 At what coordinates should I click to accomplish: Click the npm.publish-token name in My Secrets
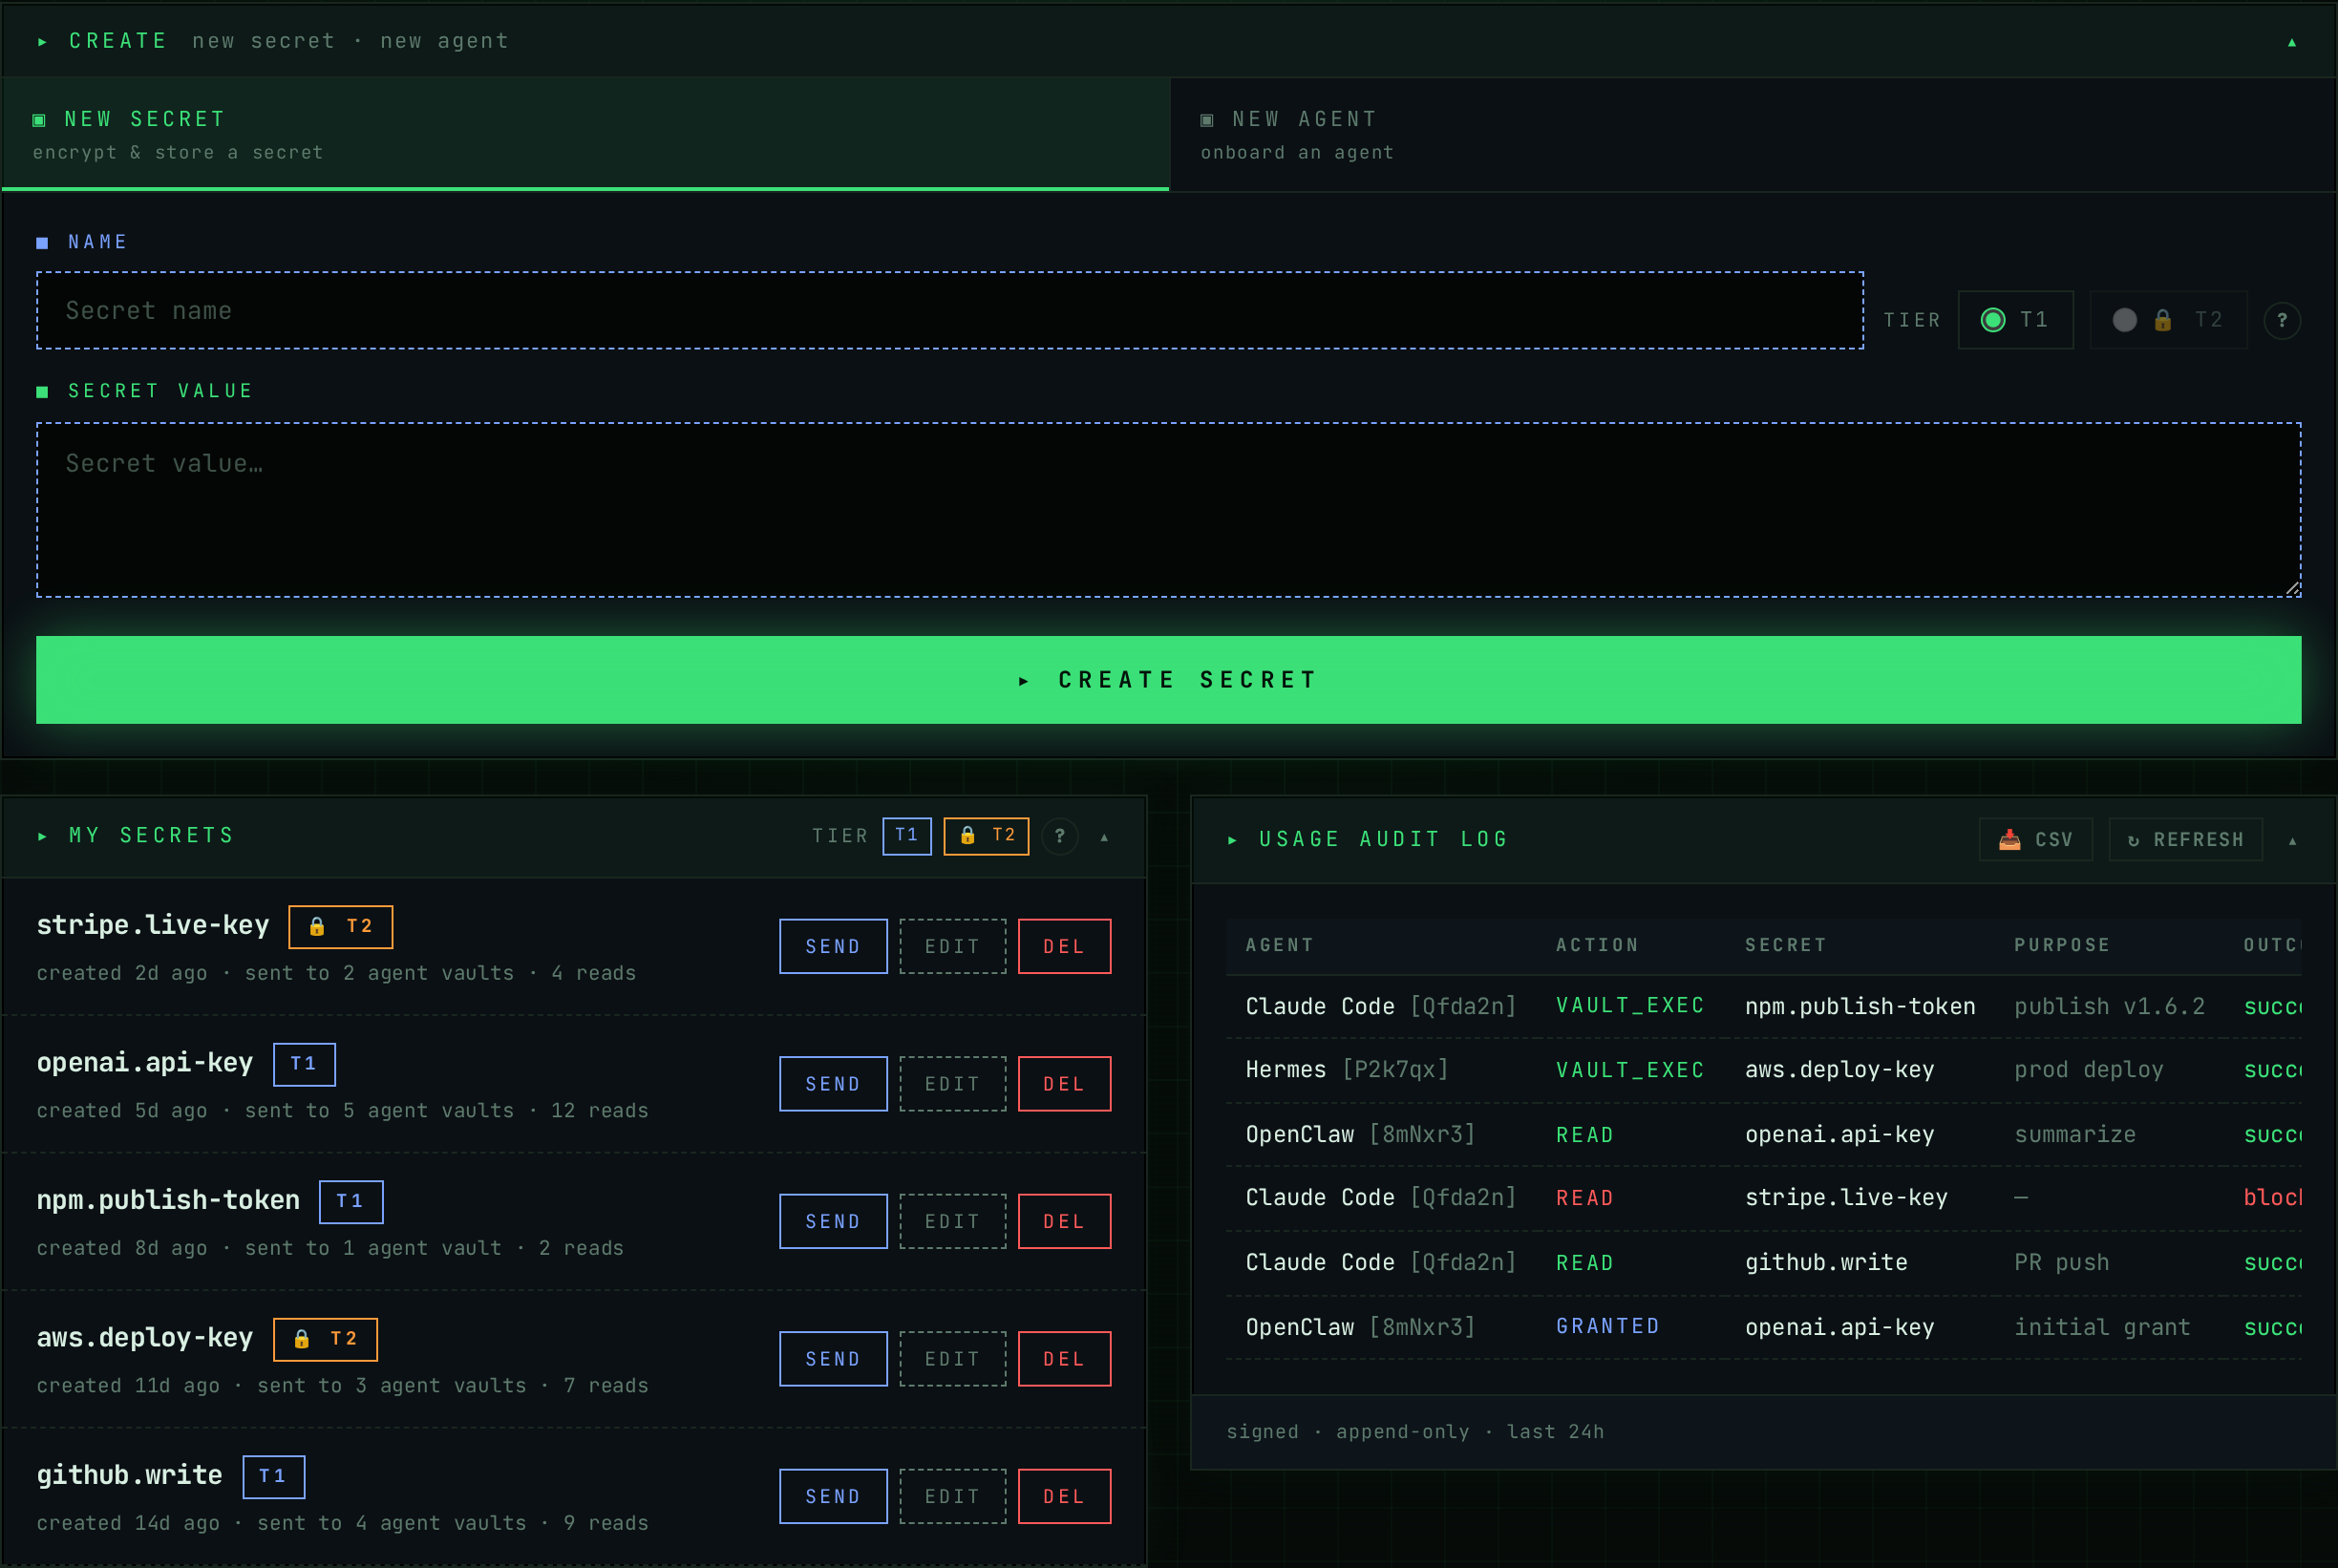click(168, 1200)
